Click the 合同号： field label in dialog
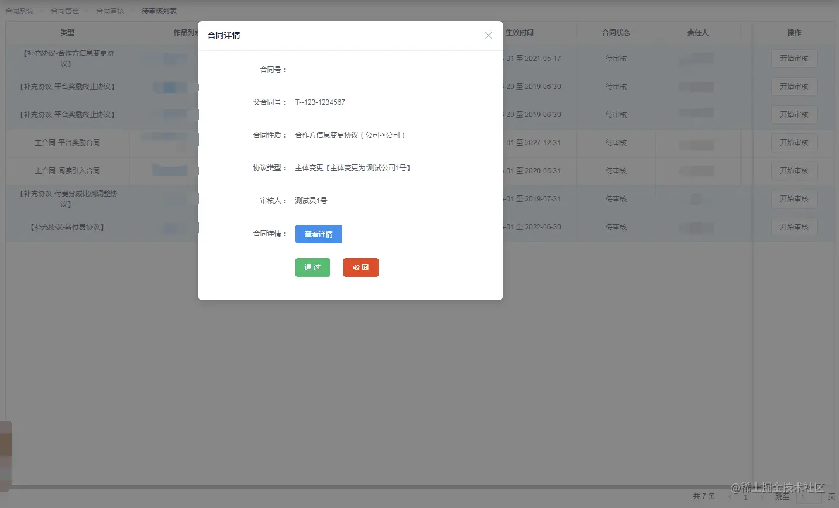839x508 pixels. pos(273,70)
